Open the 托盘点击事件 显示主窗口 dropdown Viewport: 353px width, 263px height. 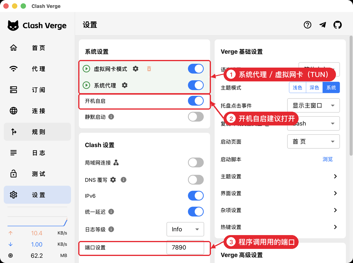[314, 105]
